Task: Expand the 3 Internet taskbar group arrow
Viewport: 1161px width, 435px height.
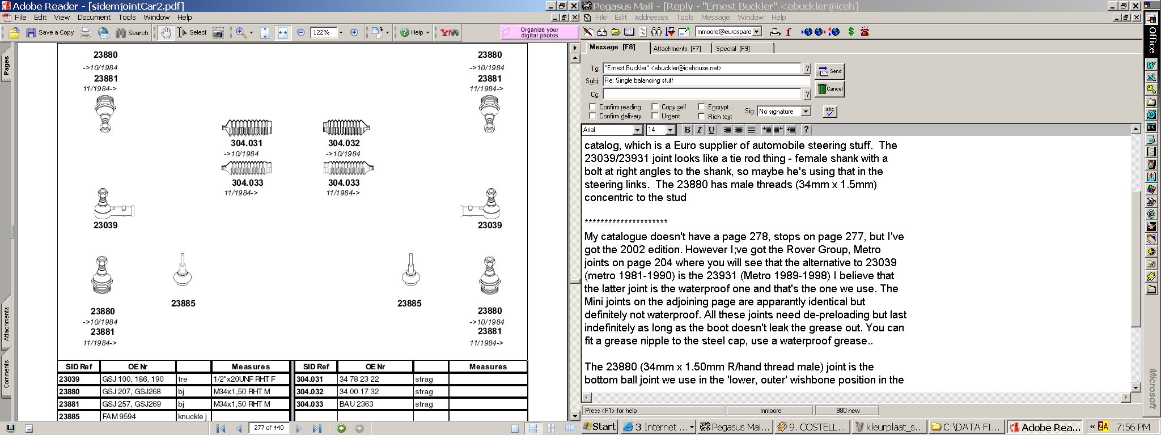Action: [691, 427]
